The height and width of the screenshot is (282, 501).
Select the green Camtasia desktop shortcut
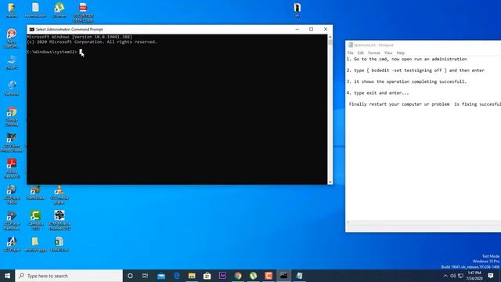coord(35,221)
